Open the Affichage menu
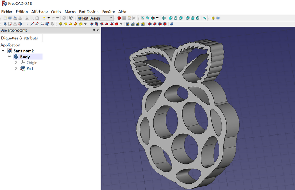Image resolution: width=295 pixels, height=190 pixels. pyautogui.click(x=39, y=12)
